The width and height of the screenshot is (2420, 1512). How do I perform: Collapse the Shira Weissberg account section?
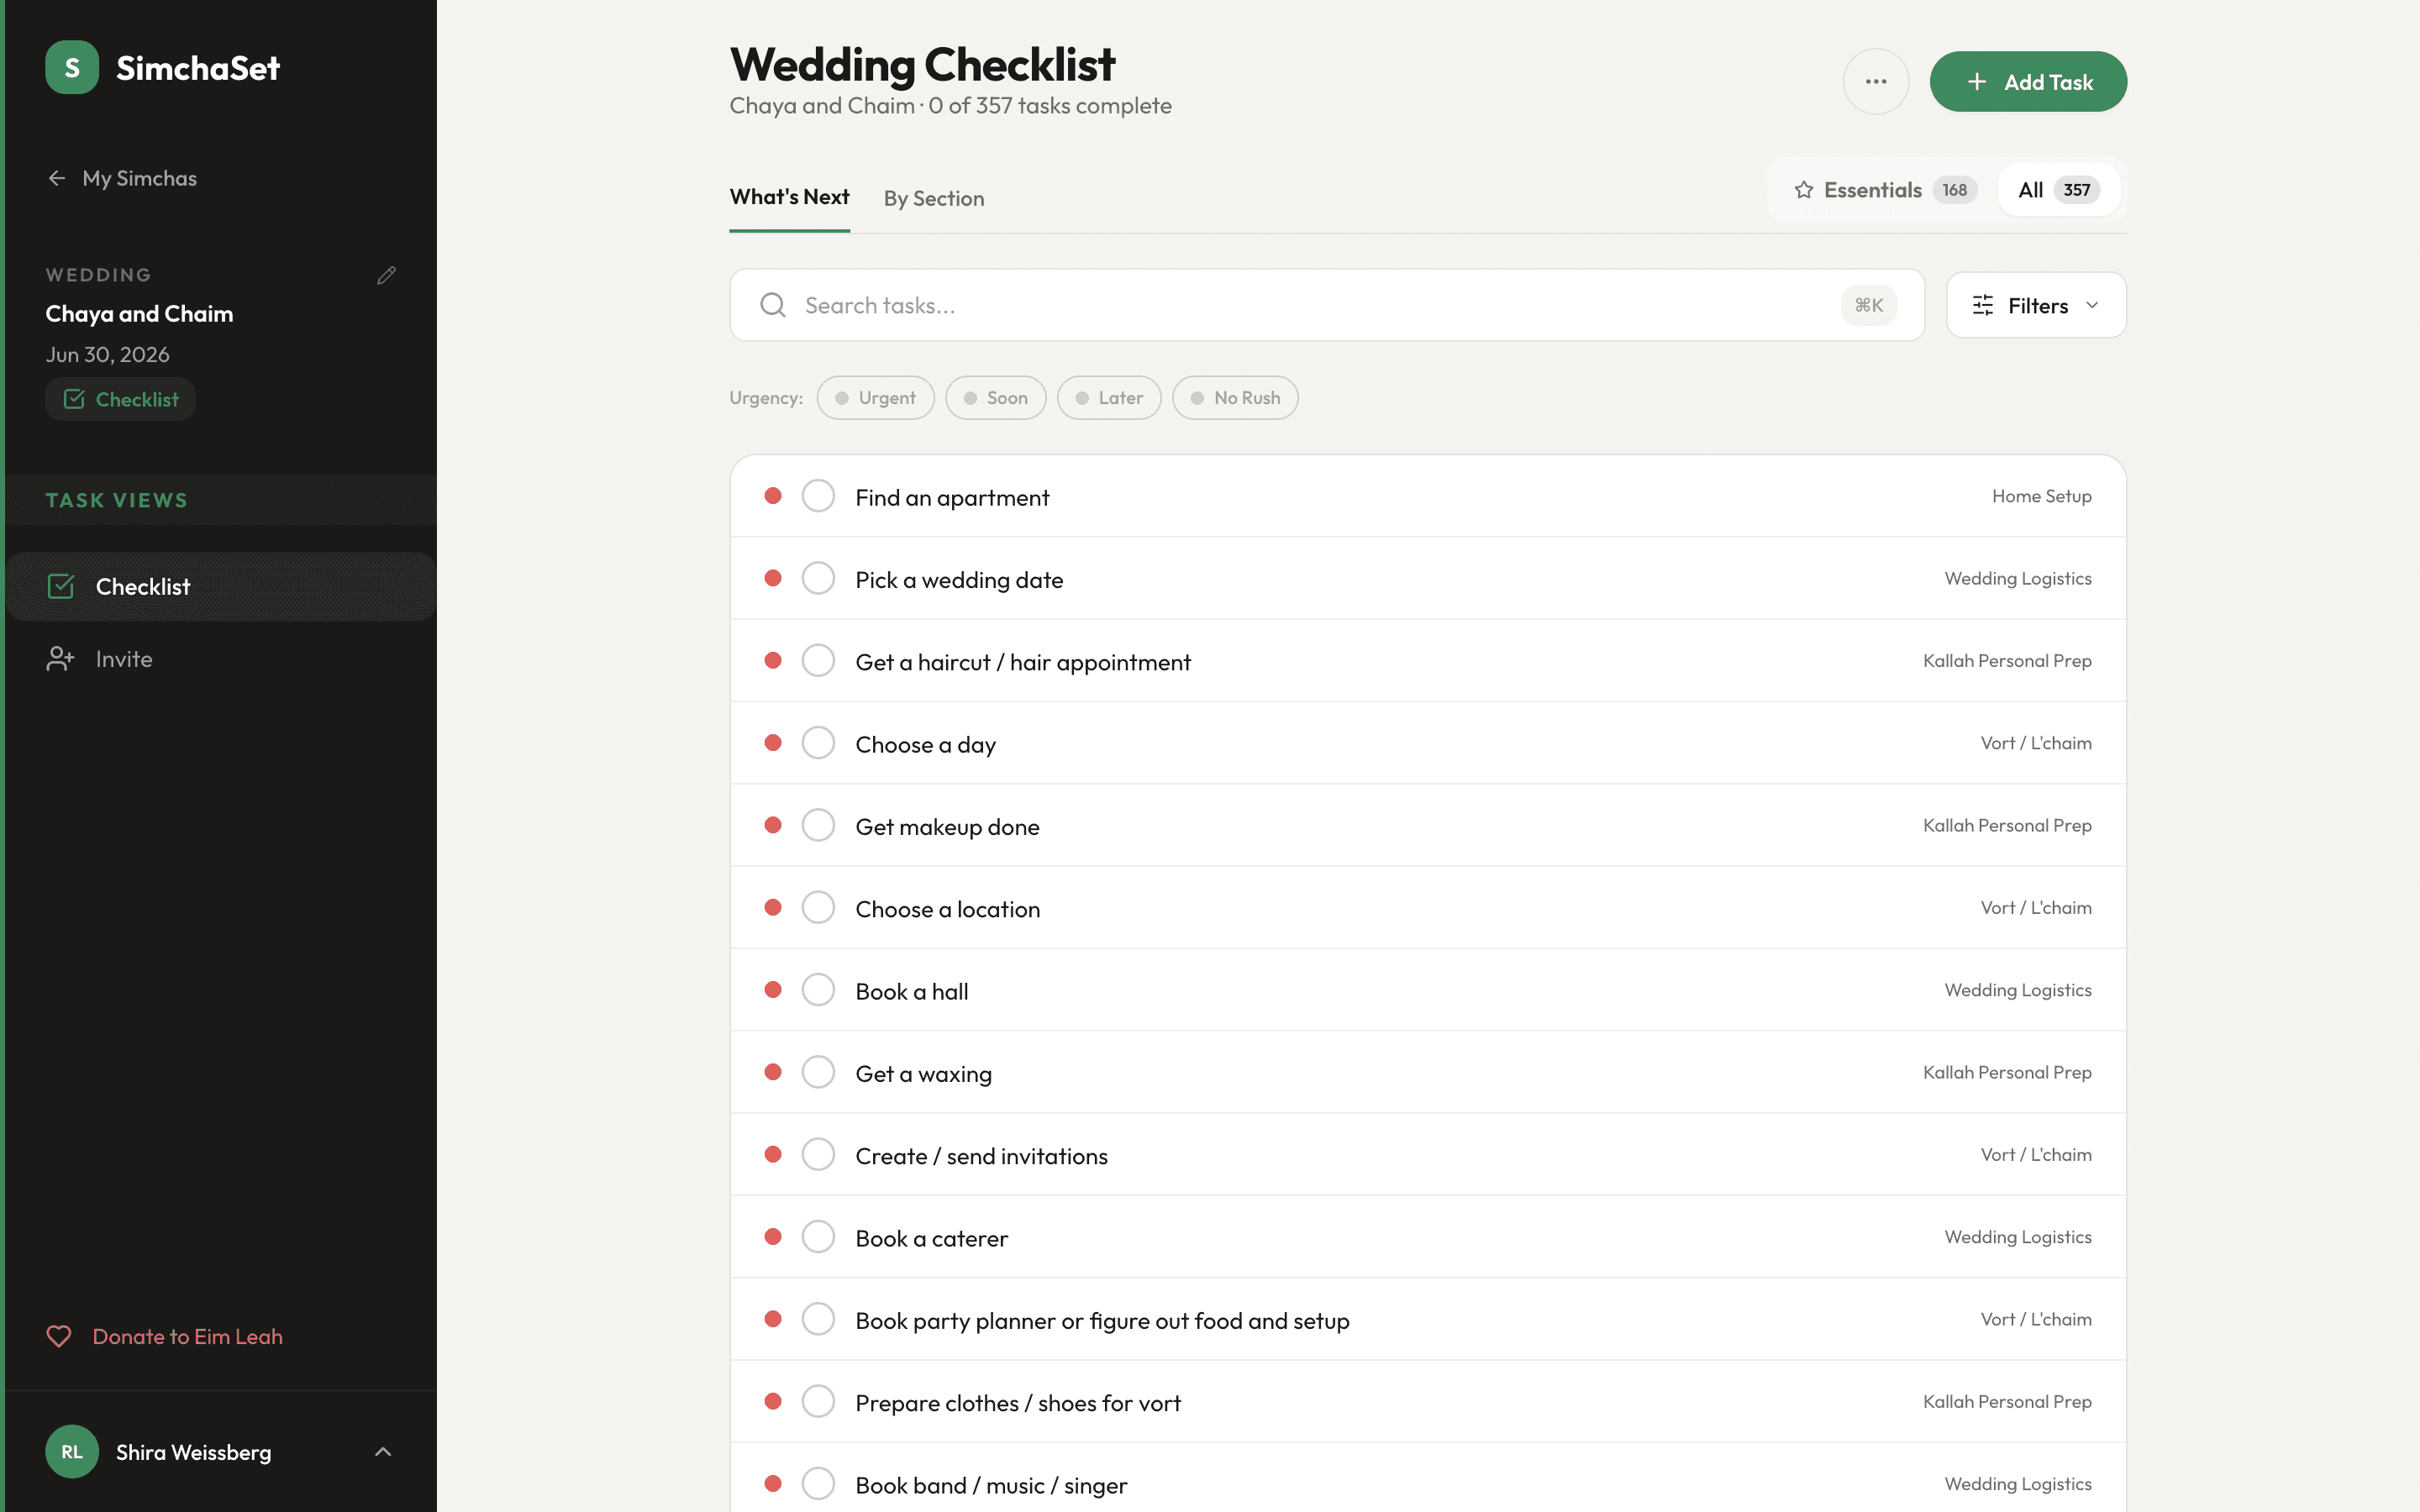pos(384,1451)
